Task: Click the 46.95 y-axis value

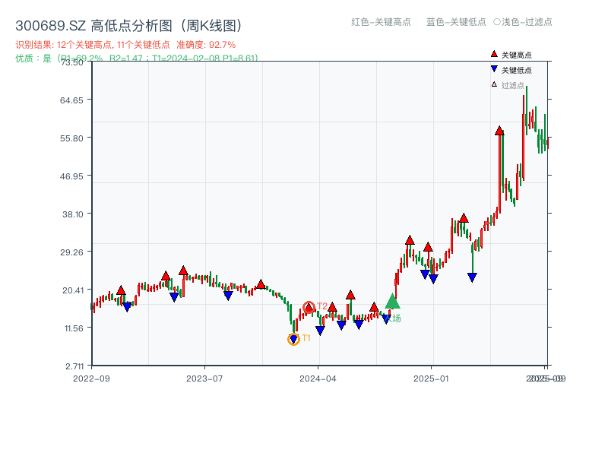Action: [x=71, y=176]
